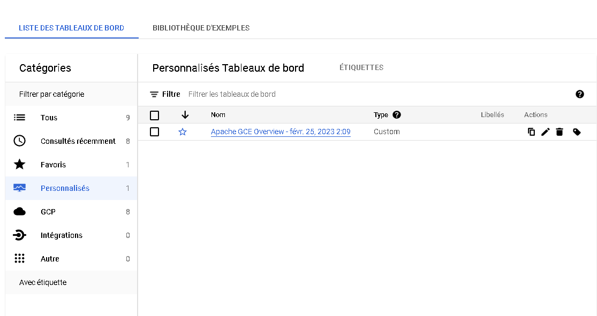The image size is (597, 316).
Task: Open the help icon beside Type column
Action: [397, 115]
